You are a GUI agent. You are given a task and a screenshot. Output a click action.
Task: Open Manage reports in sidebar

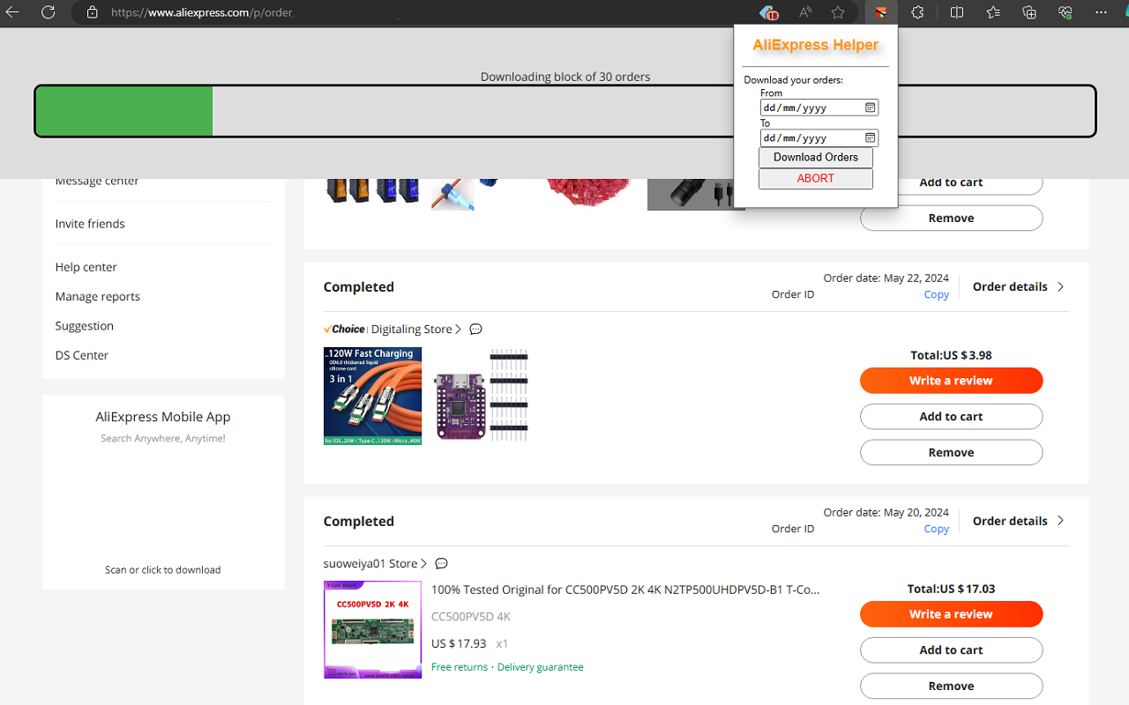click(x=97, y=297)
